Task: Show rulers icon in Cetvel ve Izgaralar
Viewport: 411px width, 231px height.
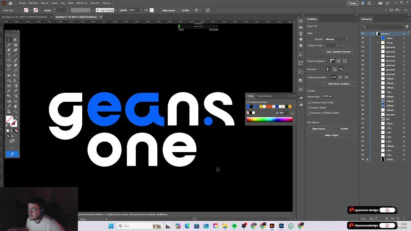Action: [x=332, y=61]
